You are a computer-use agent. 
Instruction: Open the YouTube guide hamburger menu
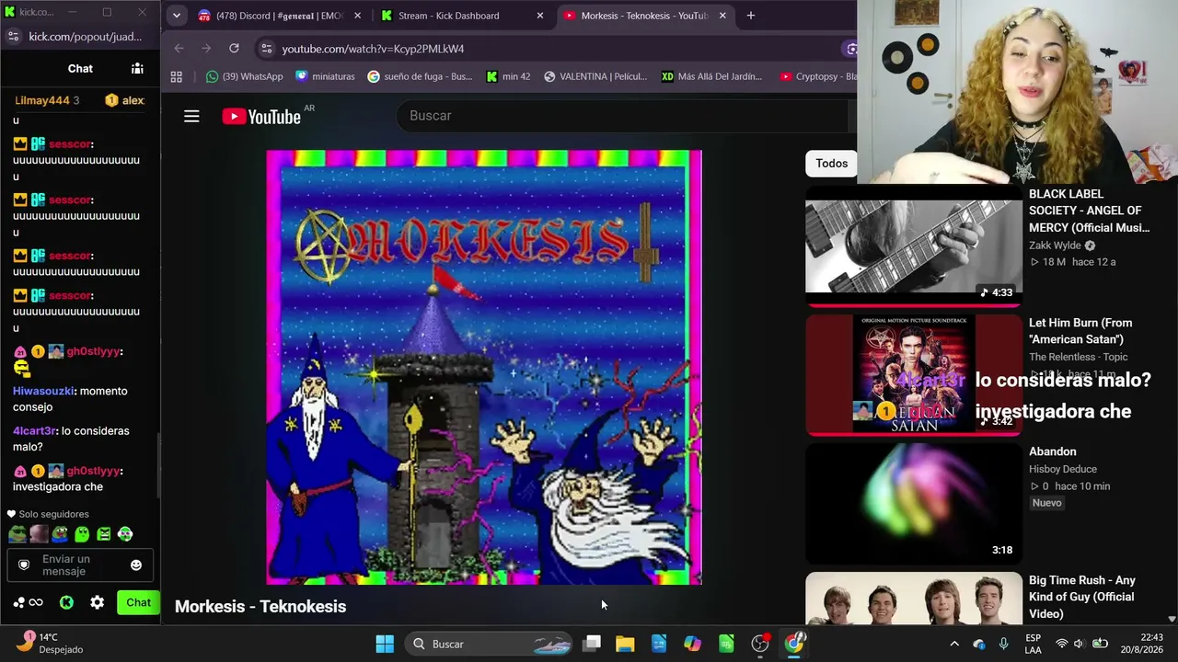click(191, 116)
